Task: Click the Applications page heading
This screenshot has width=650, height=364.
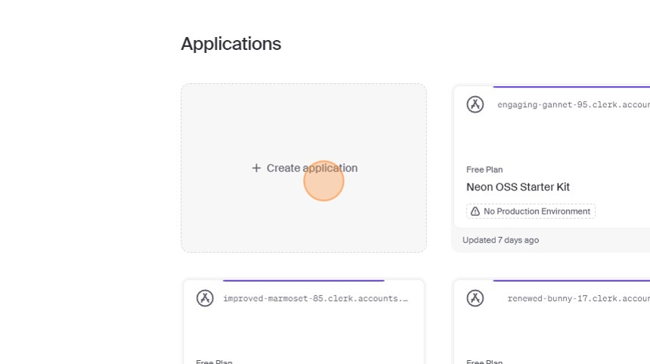Action: tap(231, 44)
